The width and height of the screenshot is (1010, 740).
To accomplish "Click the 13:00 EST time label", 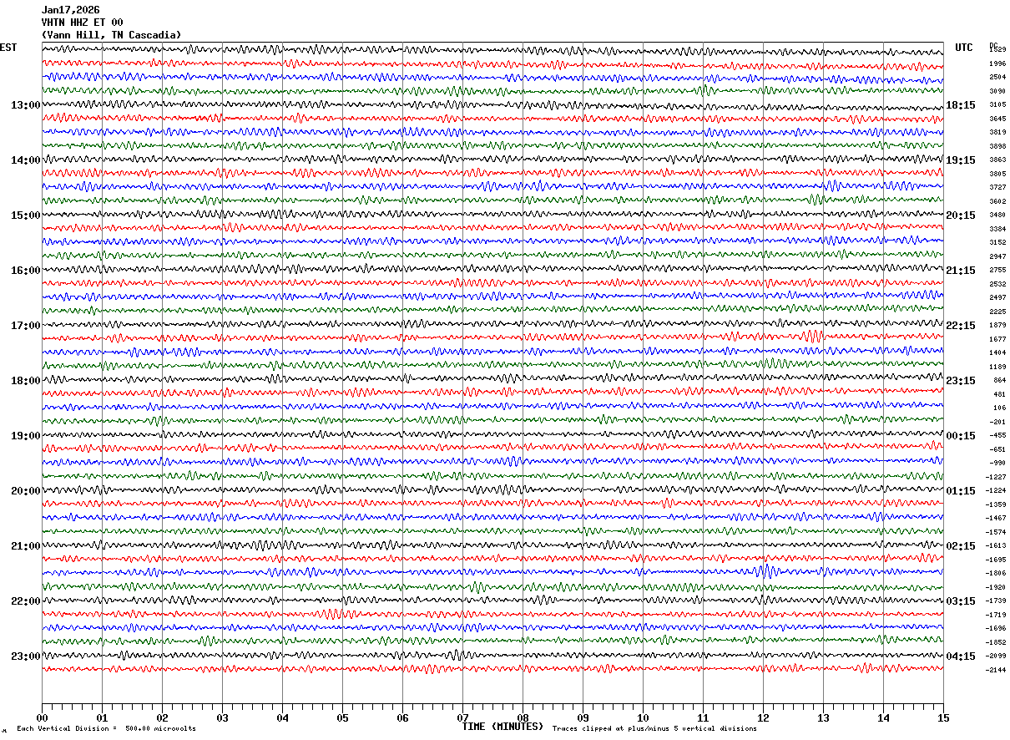I will [x=26, y=105].
